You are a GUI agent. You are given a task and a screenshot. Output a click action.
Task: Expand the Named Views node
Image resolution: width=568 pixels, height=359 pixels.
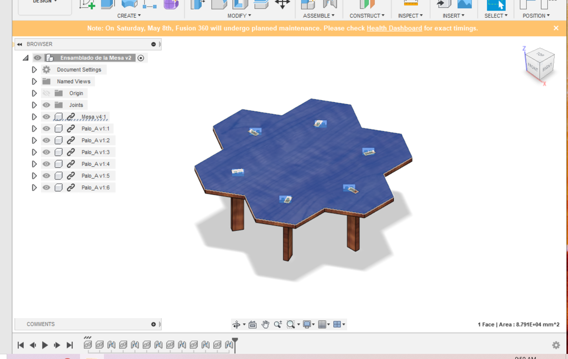coord(34,81)
